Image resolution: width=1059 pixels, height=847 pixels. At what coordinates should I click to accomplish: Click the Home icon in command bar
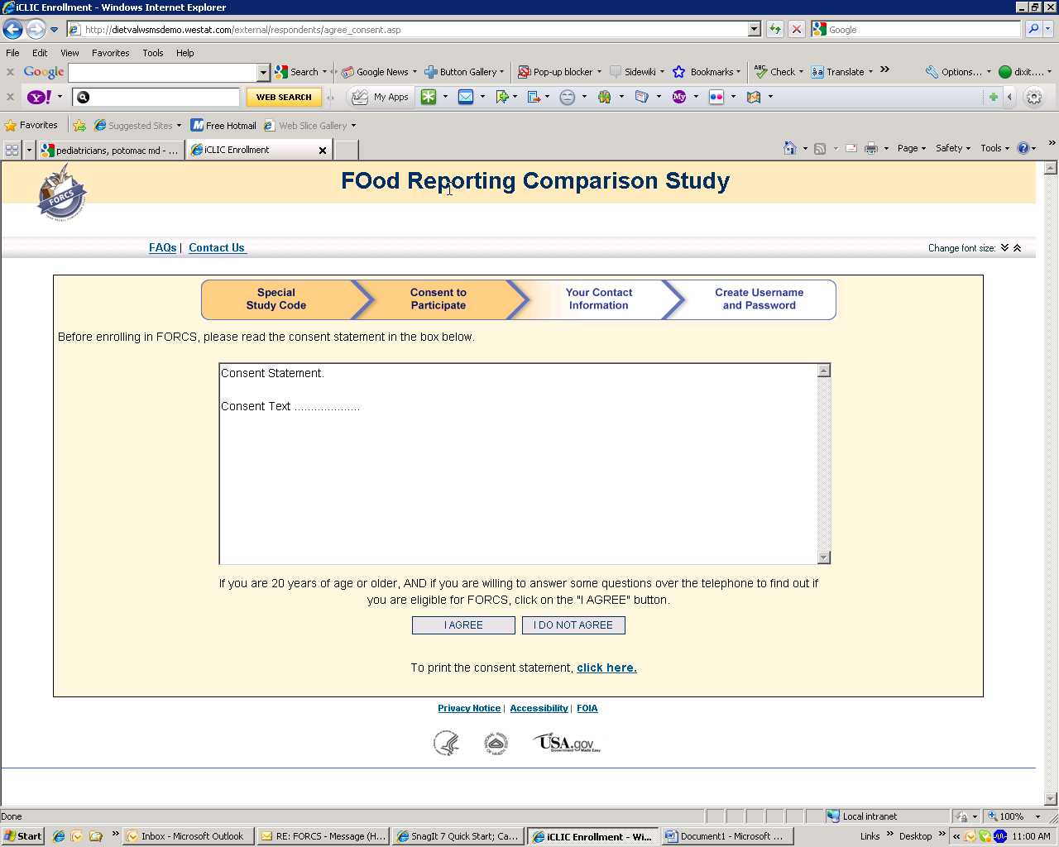tap(790, 149)
